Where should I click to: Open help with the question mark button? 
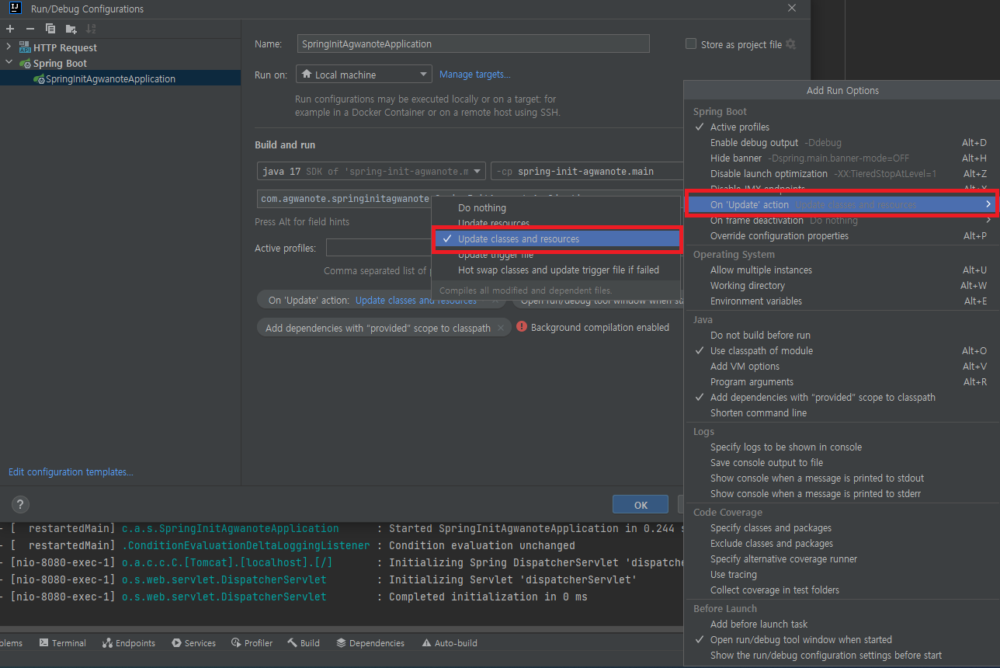pos(21,503)
